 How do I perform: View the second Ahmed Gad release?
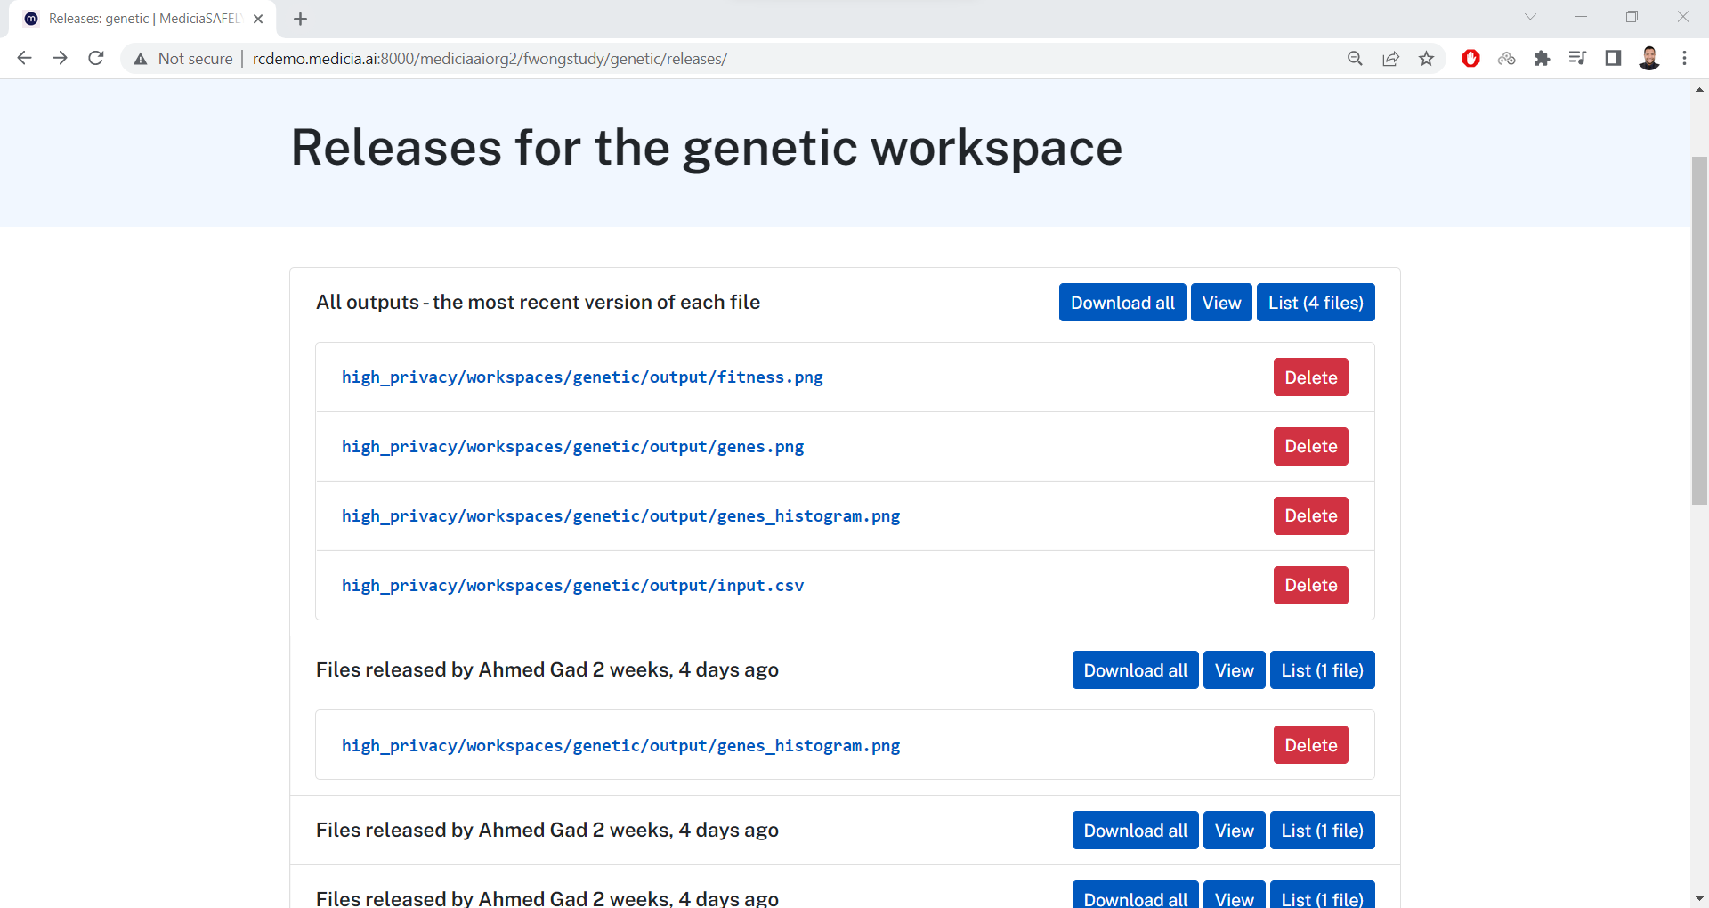(1234, 831)
